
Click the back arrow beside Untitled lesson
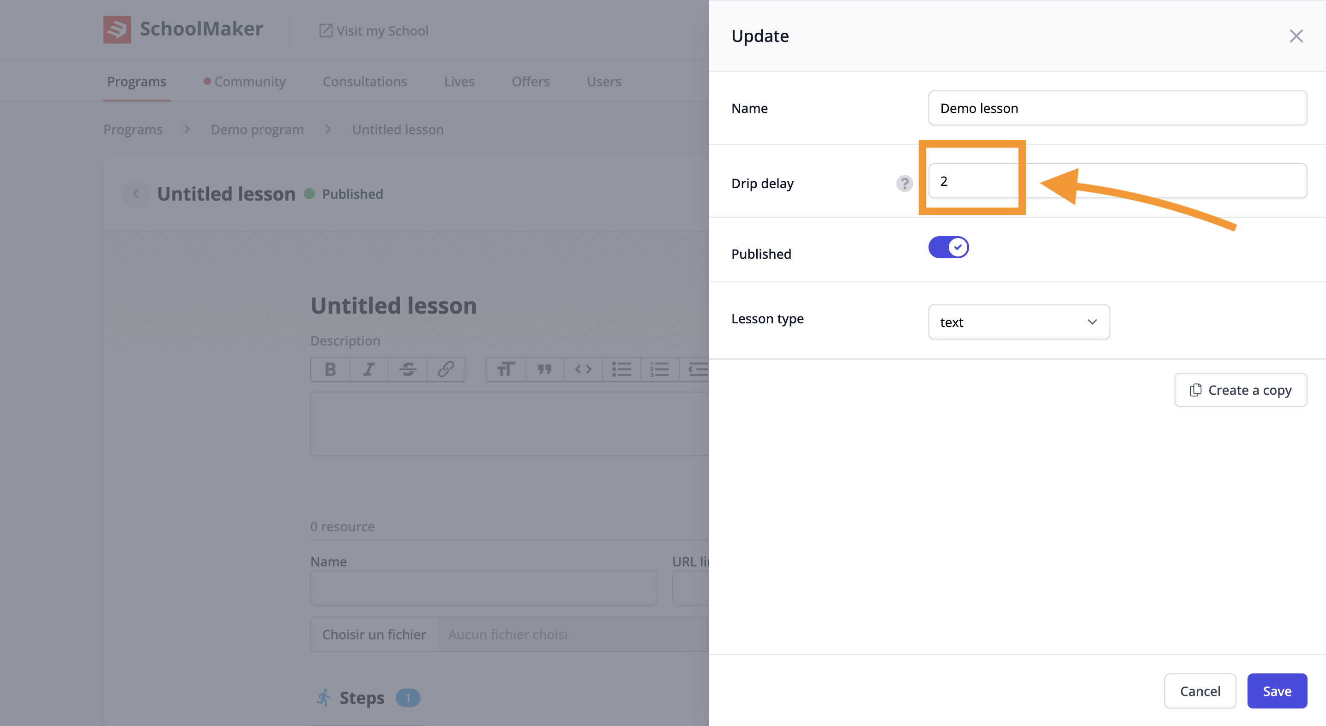(135, 194)
